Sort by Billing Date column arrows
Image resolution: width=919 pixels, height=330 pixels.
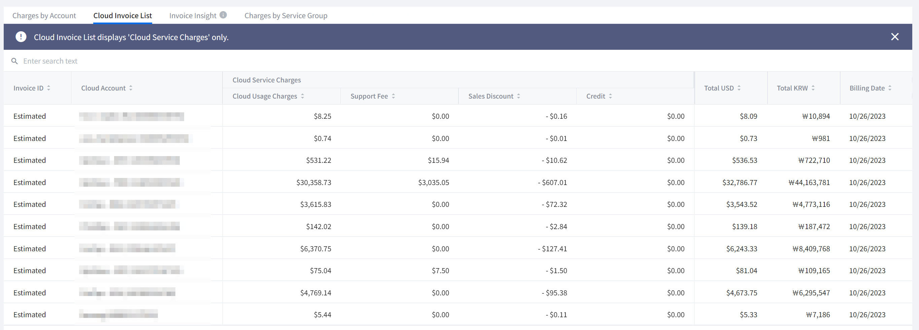tap(890, 88)
